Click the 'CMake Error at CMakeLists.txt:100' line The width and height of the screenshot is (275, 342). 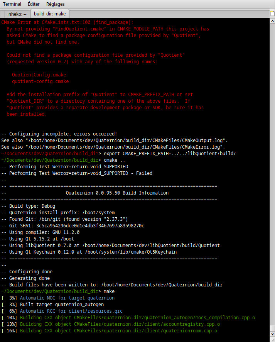pos(67,22)
